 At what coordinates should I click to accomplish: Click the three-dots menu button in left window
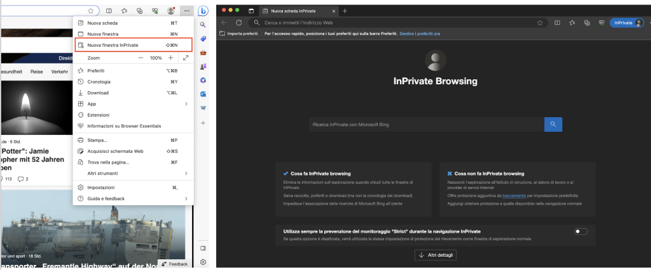[187, 11]
